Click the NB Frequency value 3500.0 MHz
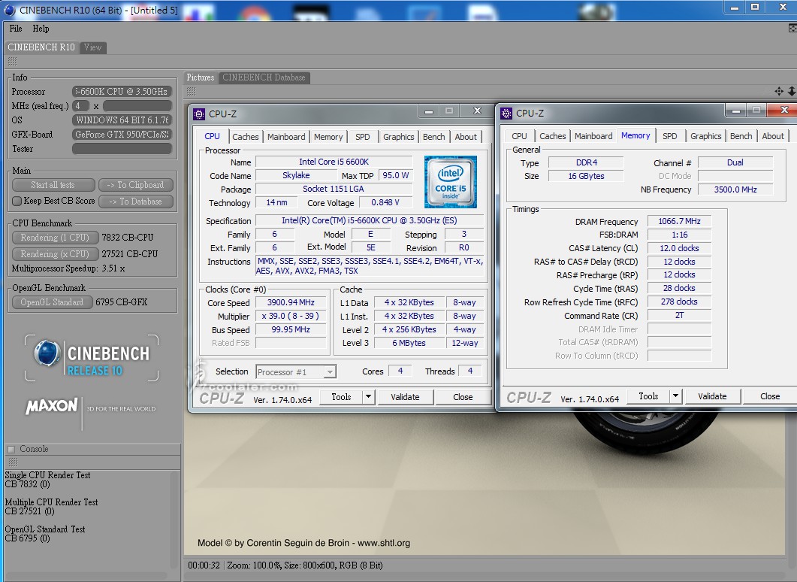This screenshot has height=582, width=797. pyautogui.click(x=735, y=189)
